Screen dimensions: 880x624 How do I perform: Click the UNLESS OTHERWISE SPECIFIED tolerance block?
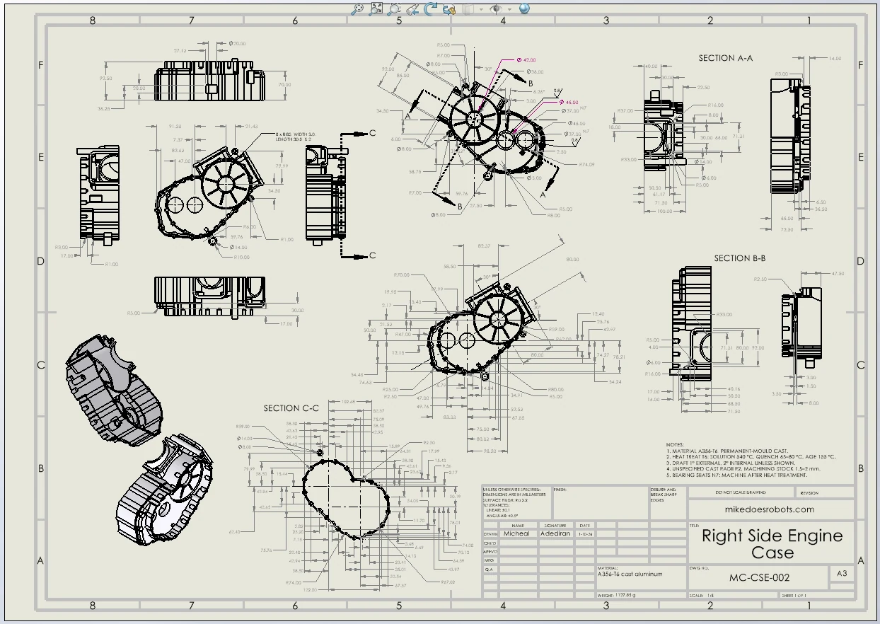[x=516, y=502]
